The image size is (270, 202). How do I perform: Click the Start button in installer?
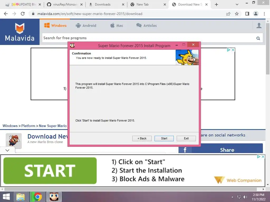[x=164, y=138]
